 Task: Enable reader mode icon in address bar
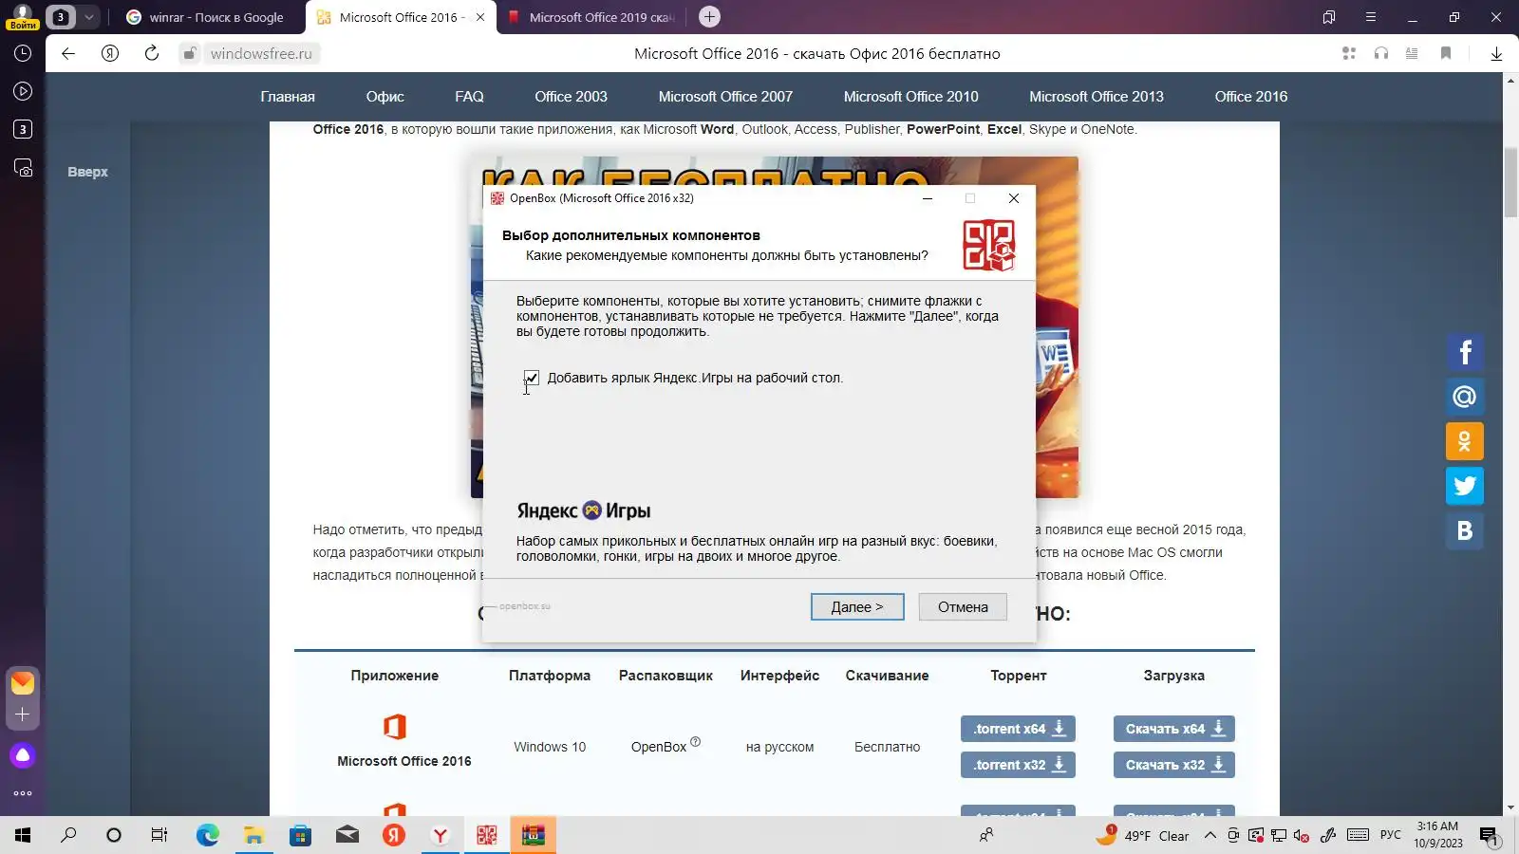[1412, 53]
